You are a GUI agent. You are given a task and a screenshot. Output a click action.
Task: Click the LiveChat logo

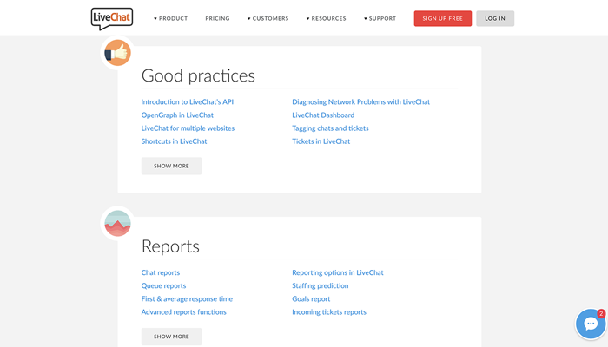(112, 18)
